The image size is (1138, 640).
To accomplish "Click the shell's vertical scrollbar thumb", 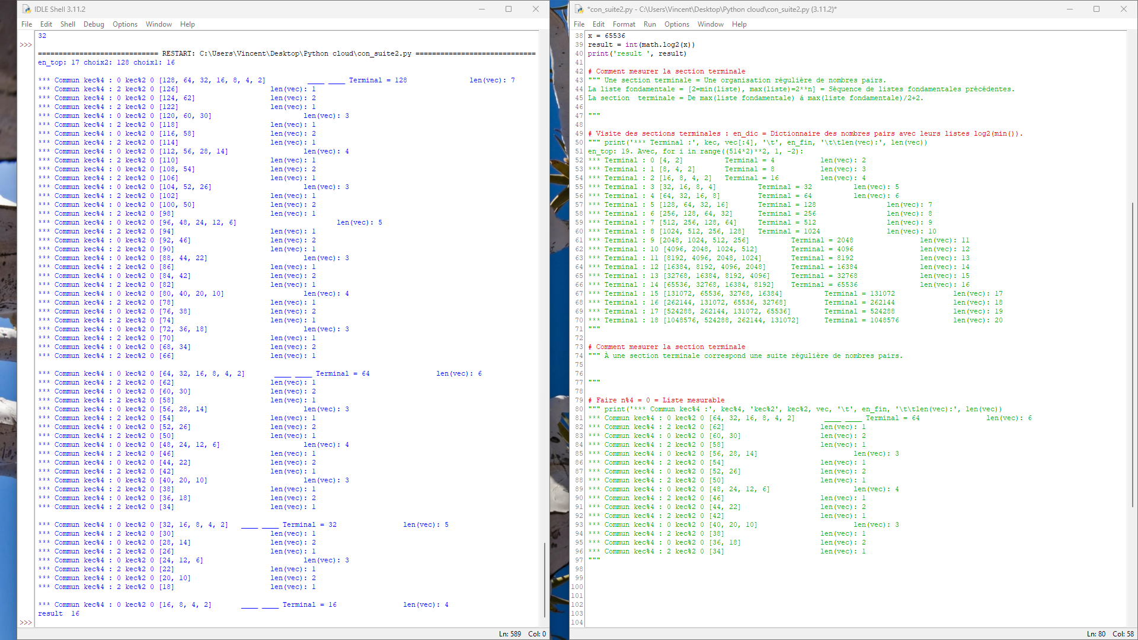I will click(x=545, y=580).
